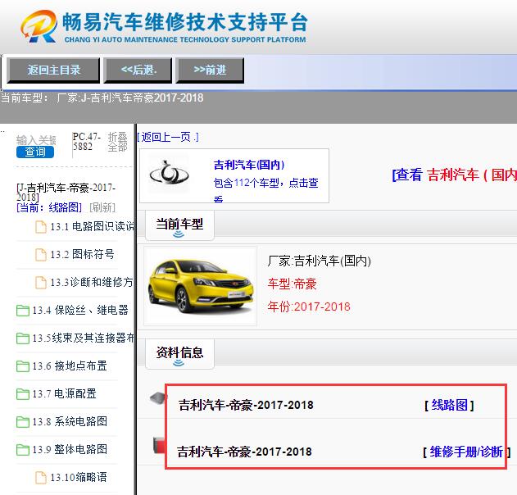Click the 车型:帝豪 text
The width and height of the screenshot is (517, 495).
[x=293, y=284]
